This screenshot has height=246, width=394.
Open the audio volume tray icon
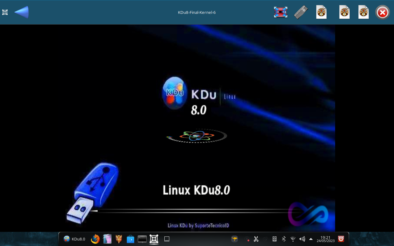coord(302,239)
